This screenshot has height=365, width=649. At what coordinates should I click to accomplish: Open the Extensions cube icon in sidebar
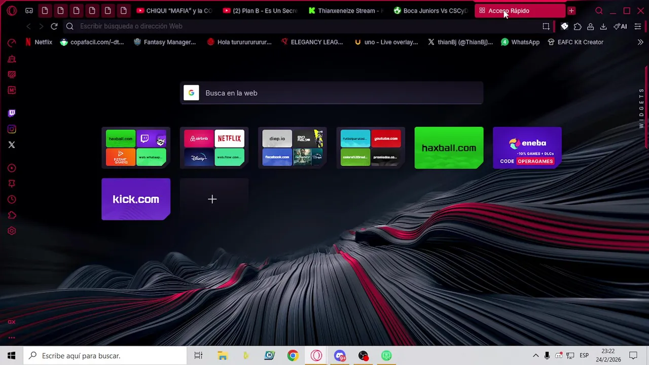pyautogui.click(x=12, y=215)
